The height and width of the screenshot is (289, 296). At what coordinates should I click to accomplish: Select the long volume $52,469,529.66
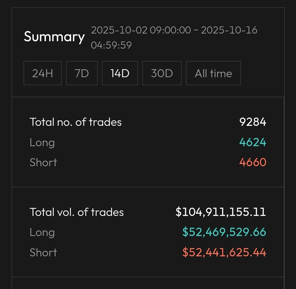coord(224,232)
